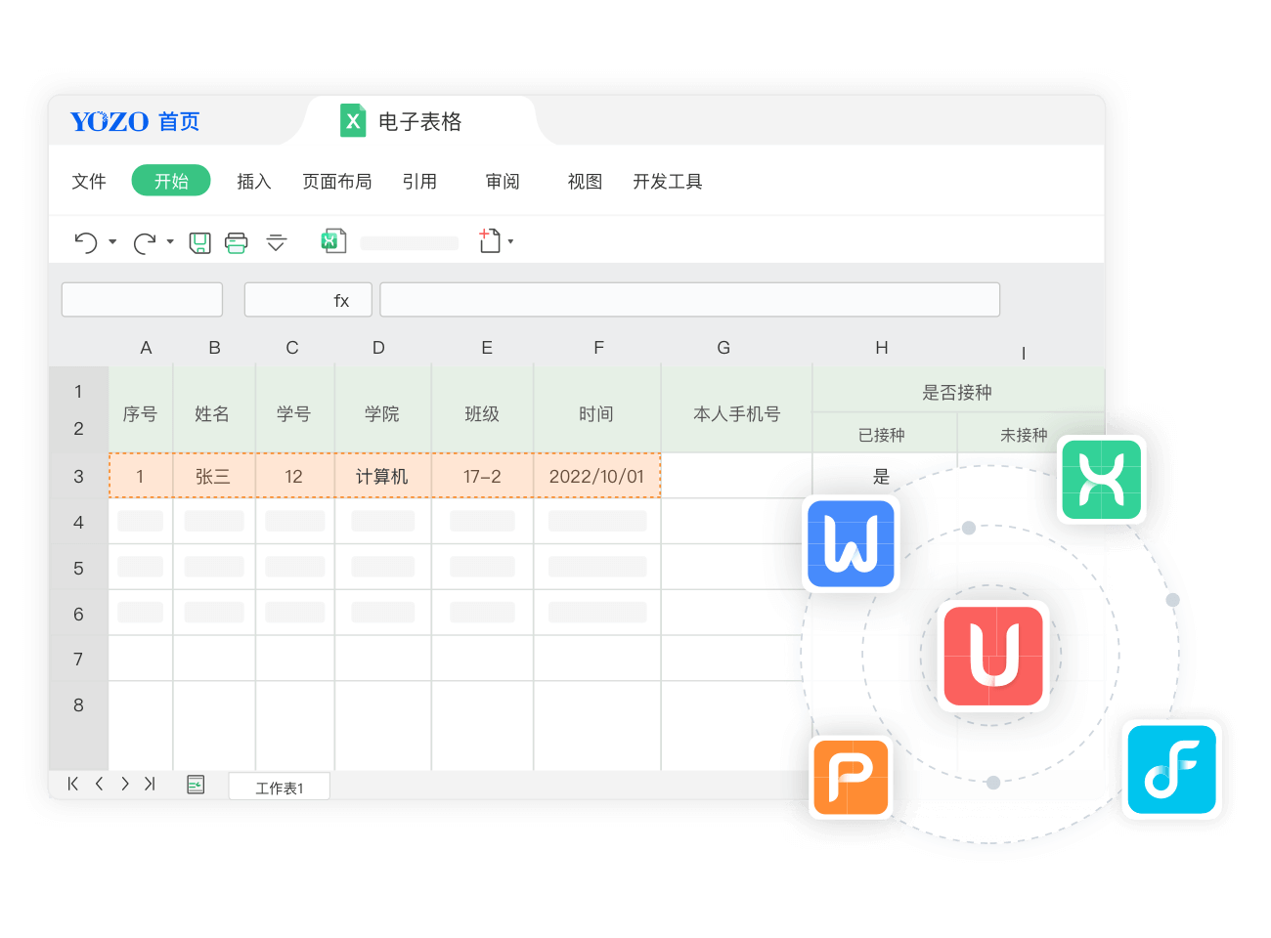Open print via the Print icon
The image size is (1271, 938).
(236, 241)
